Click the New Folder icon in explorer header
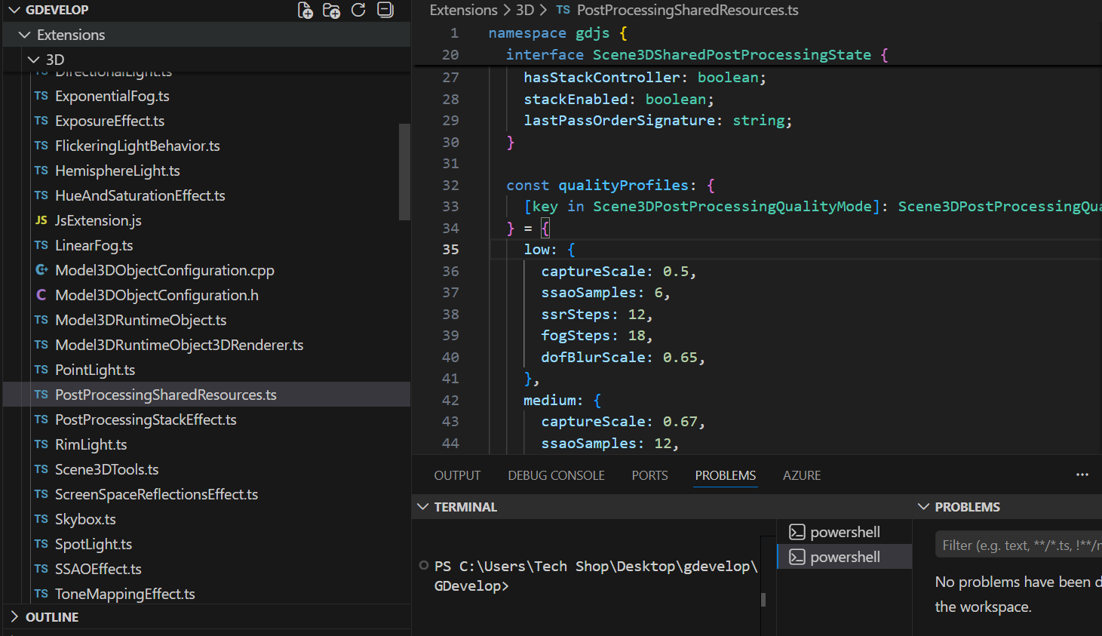The height and width of the screenshot is (636, 1102). (x=331, y=11)
